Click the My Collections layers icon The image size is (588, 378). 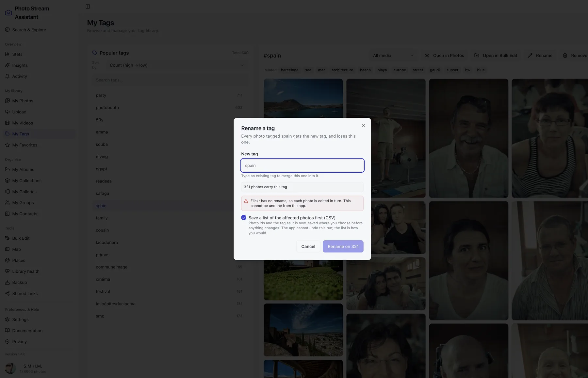pos(7,180)
